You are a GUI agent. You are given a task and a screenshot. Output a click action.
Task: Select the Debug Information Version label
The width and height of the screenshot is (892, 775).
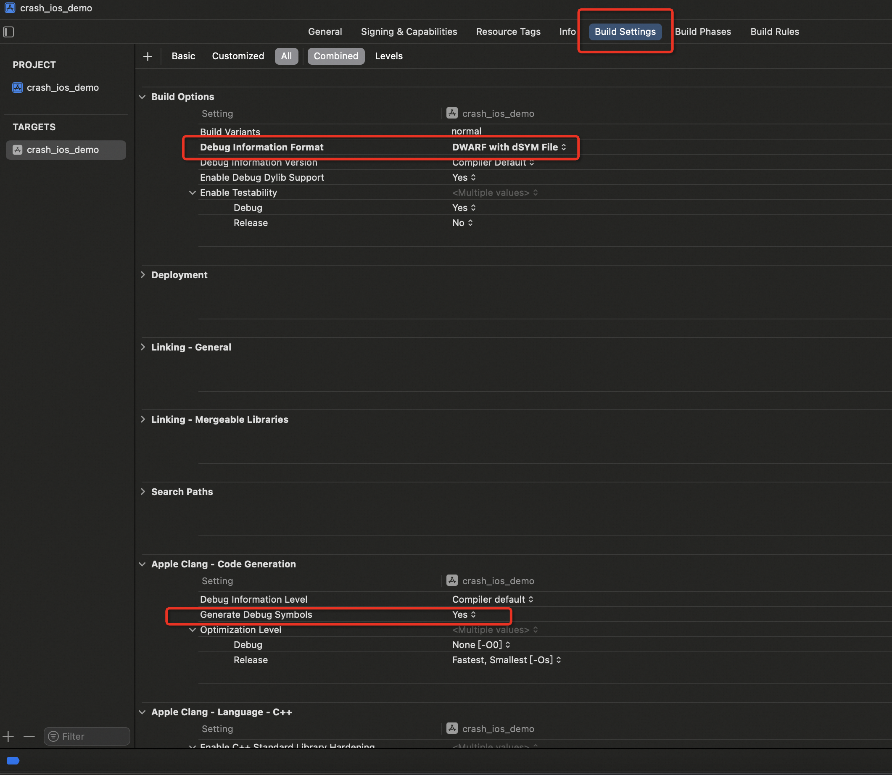pyautogui.click(x=258, y=163)
